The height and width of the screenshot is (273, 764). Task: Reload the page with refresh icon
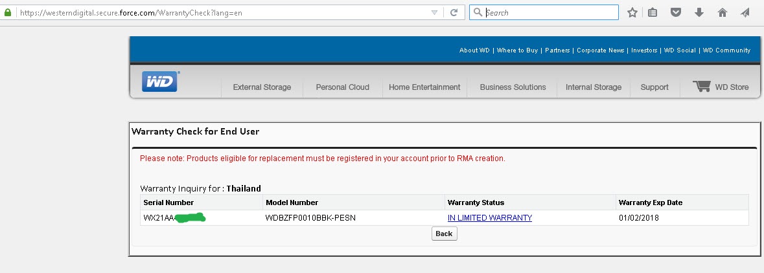[454, 12]
